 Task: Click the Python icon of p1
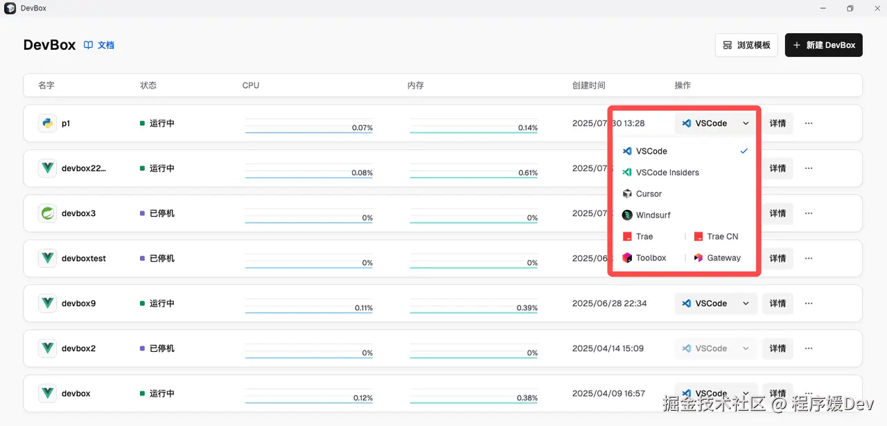(x=47, y=123)
